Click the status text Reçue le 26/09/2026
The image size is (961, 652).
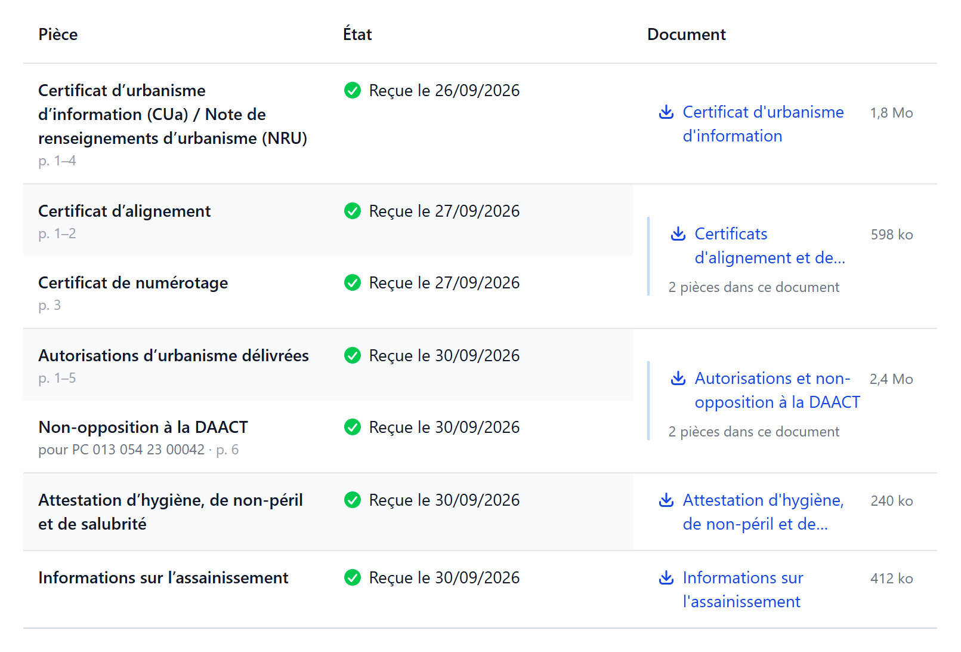click(444, 91)
